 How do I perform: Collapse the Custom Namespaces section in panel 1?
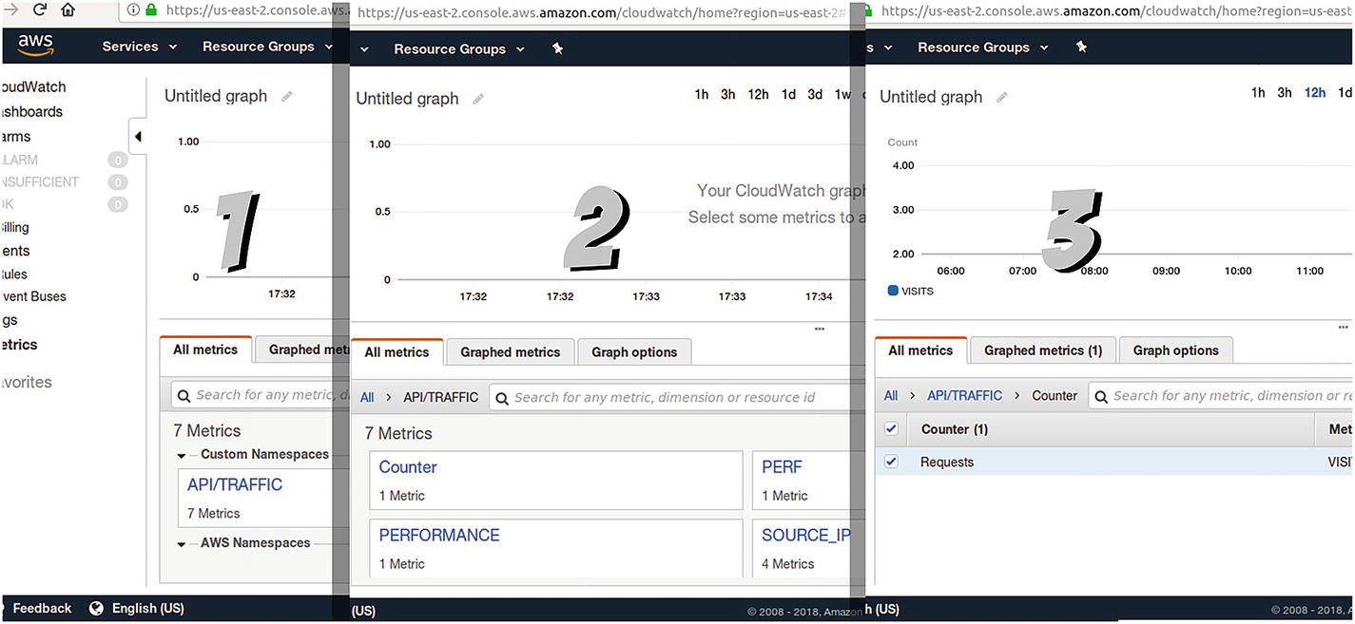[183, 456]
